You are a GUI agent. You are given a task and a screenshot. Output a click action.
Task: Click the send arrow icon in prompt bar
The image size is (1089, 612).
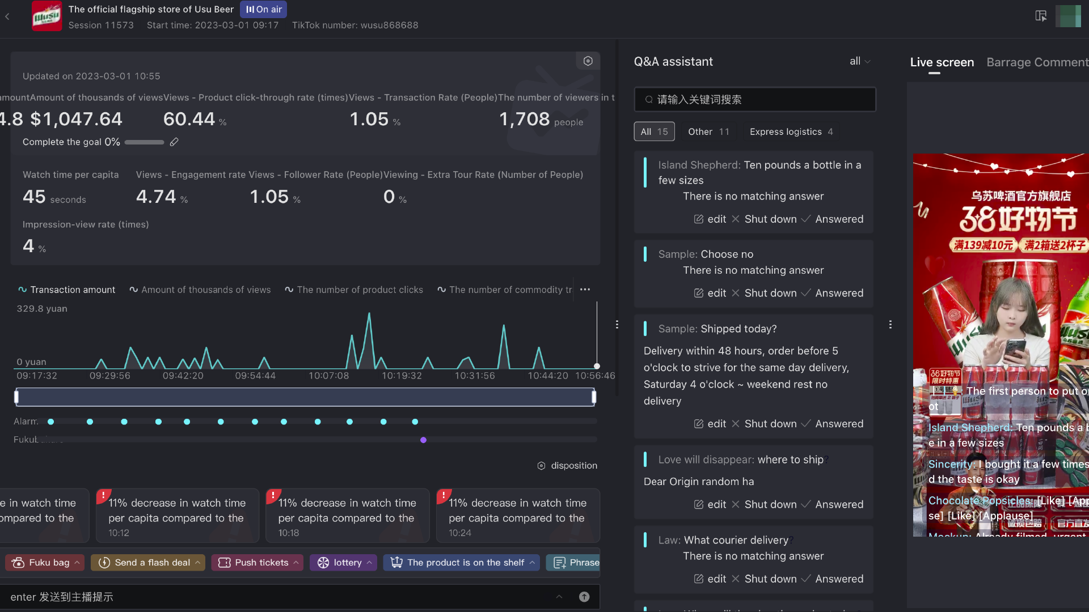tap(584, 597)
